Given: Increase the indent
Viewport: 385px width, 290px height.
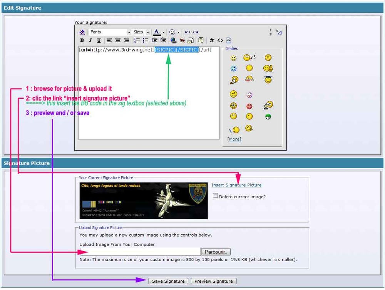Looking at the screenshot, I should pyautogui.click(x=163, y=40).
